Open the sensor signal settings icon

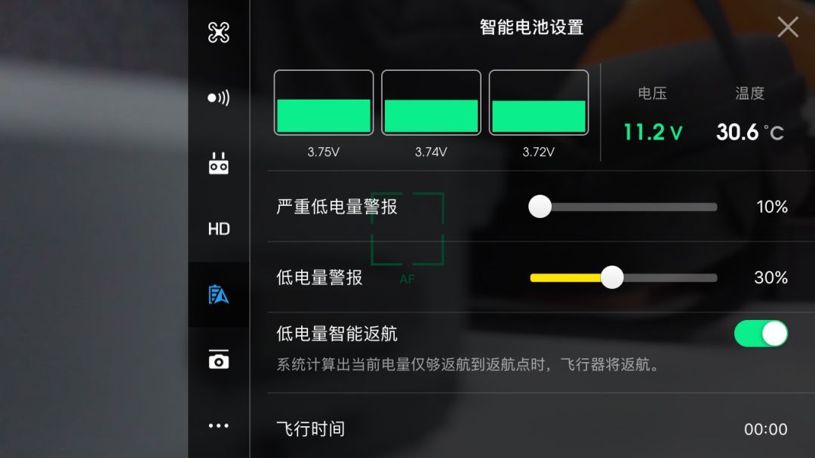click(218, 98)
